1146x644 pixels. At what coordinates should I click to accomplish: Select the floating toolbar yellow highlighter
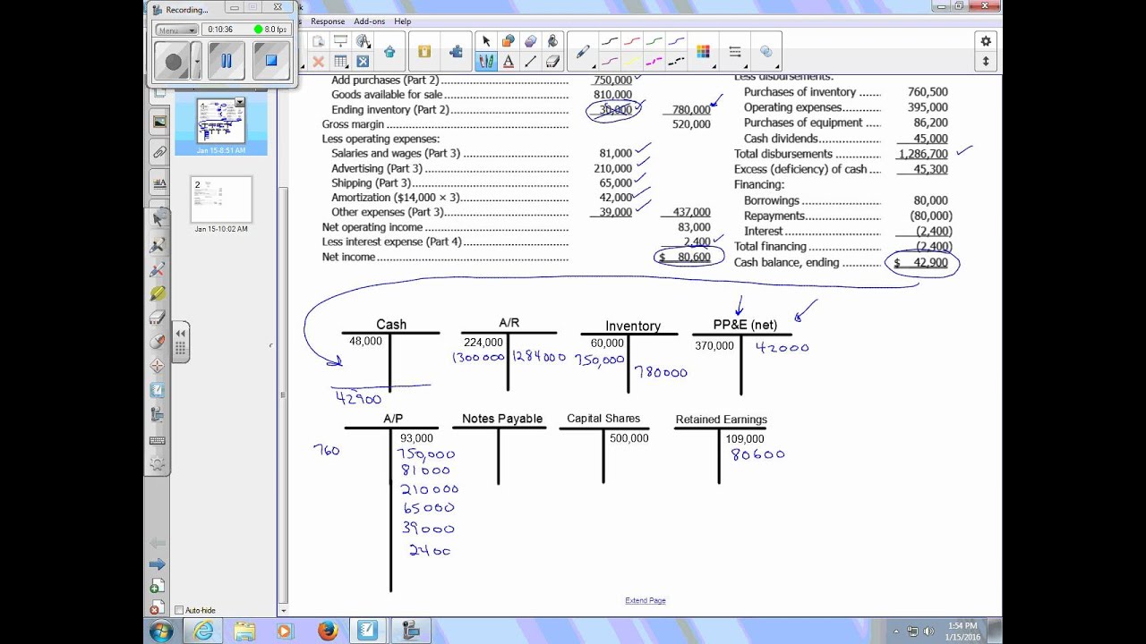(158, 292)
